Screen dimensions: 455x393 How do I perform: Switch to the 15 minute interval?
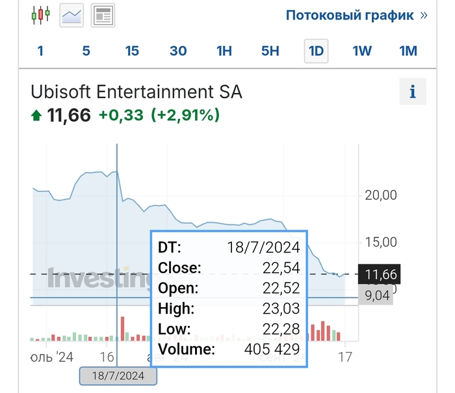tap(132, 51)
